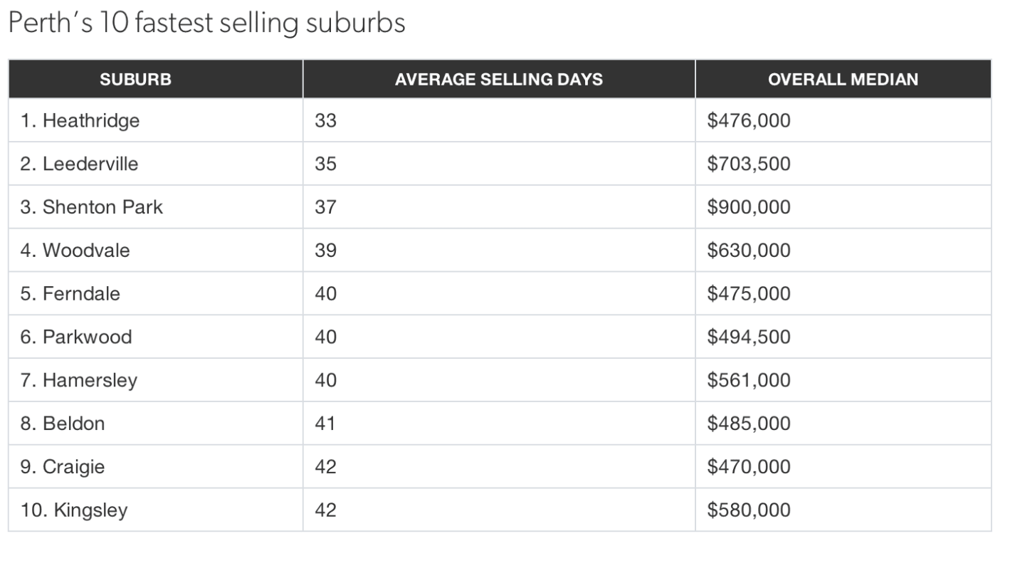Select the Heathridge suburb cell
Image resolution: width=1025 pixels, height=578 pixels.
80,121
